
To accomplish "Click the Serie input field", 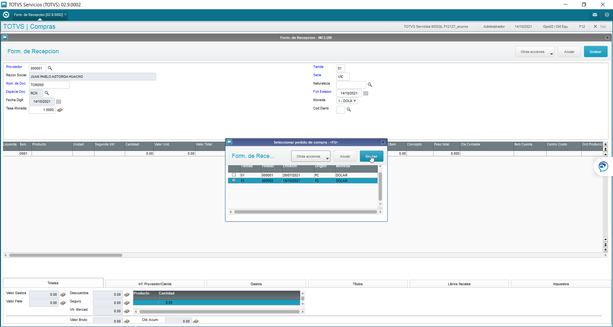I will (x=343, y=77).
